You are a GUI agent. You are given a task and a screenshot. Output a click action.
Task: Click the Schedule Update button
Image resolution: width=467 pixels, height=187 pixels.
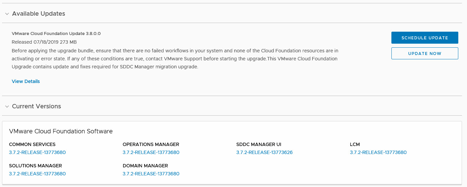(425, 38)
